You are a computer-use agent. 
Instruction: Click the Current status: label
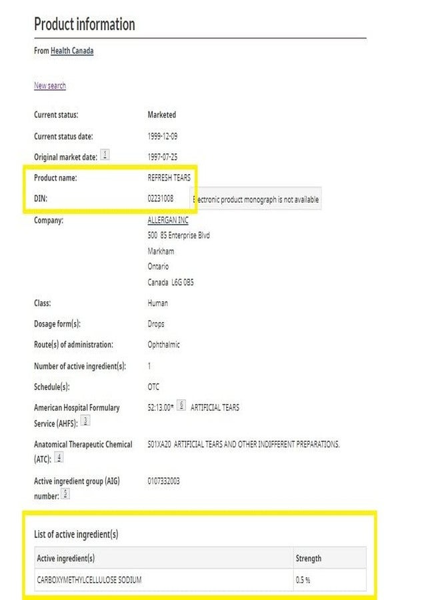(x=56, y=115)
